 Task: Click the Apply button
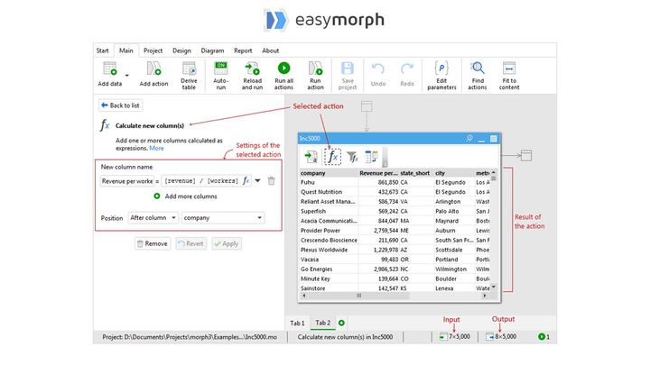[227, 243]
